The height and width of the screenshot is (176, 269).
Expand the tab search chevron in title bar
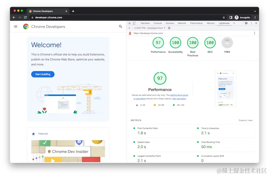click(255, 11)
